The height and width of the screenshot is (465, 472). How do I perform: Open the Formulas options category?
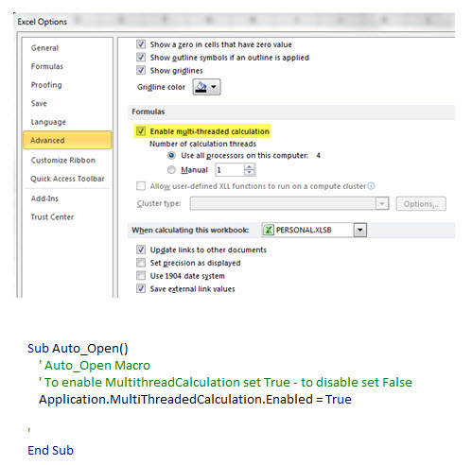click(x=47, y=66)
